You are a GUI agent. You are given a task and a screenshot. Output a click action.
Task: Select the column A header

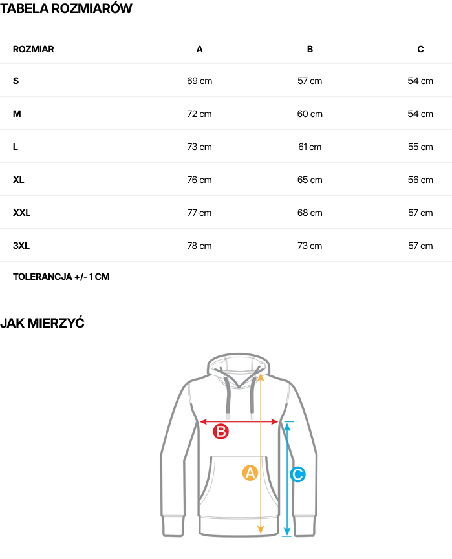coord(199,49)
